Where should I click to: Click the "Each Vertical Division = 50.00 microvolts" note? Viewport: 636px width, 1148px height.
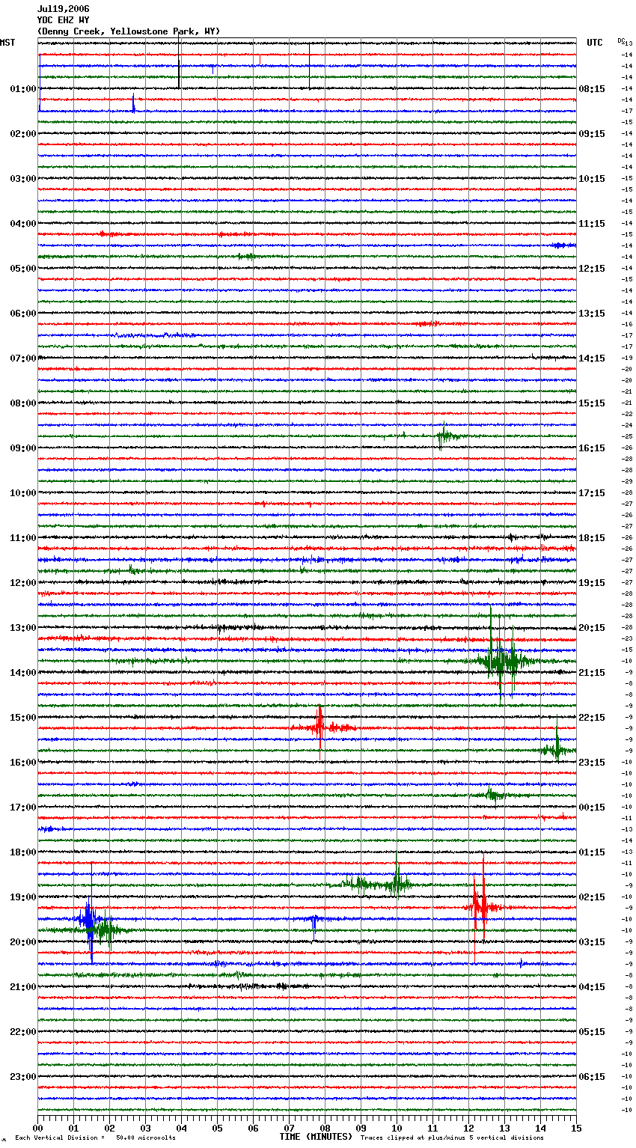[95, 1138]
